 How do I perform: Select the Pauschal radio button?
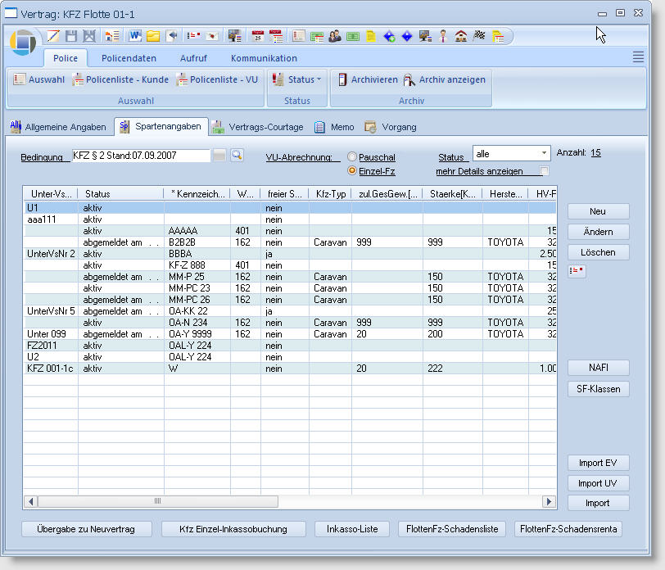[352, 157]
